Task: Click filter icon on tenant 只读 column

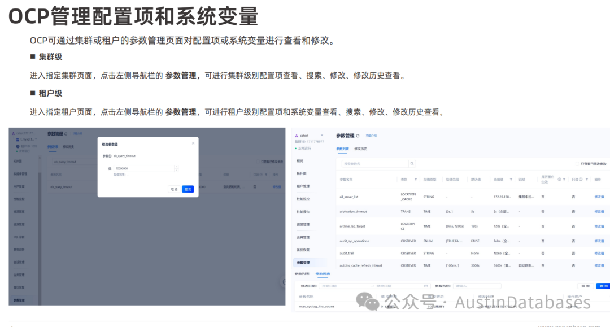Action: [266, 175]
